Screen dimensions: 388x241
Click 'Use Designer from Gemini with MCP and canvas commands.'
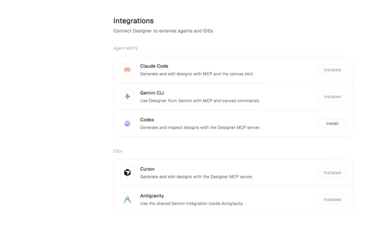click(x=200, y=101)
